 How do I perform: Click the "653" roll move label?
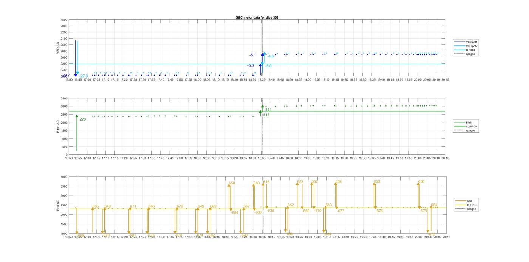(x=377, y=182)
